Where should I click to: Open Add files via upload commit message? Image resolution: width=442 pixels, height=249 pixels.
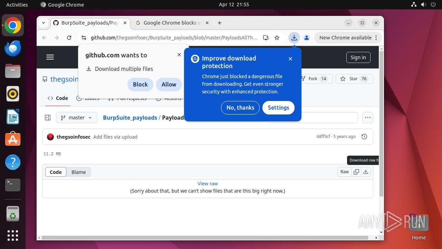coord(115,137)
